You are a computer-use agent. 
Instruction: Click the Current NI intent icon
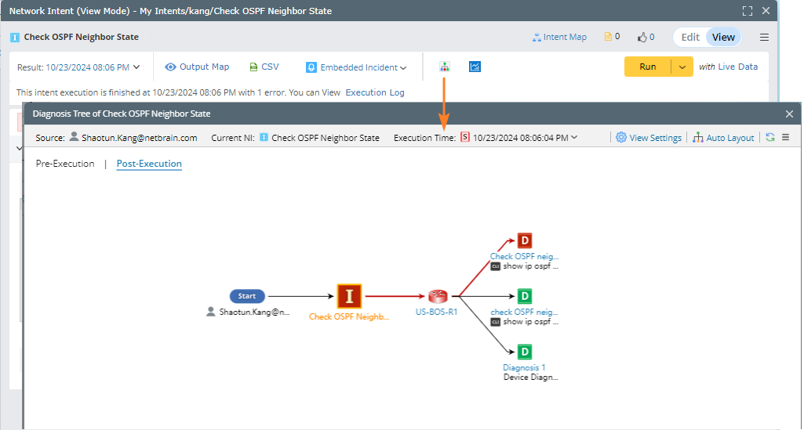tap(264, 137)
